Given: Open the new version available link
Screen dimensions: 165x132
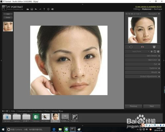Looking at the screenshot, I should [148, 7].
